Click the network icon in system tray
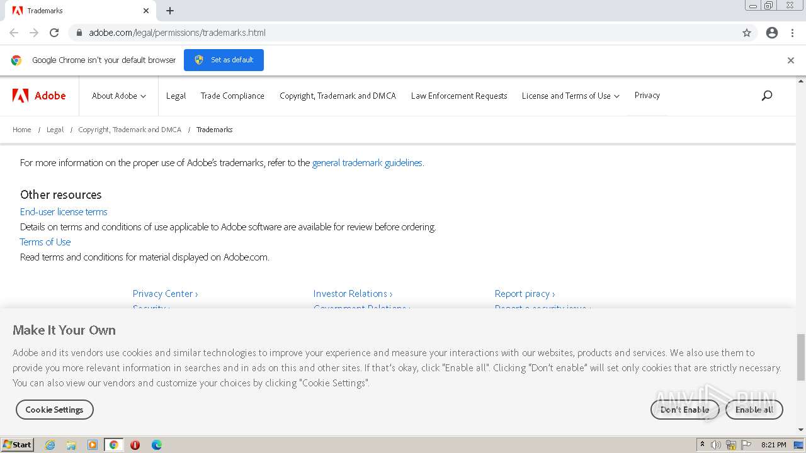This screenshot has width=806, height=453. 731,445
